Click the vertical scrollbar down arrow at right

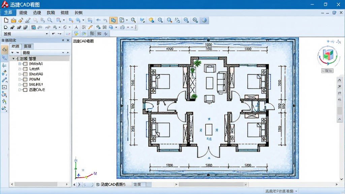point(342,179)
